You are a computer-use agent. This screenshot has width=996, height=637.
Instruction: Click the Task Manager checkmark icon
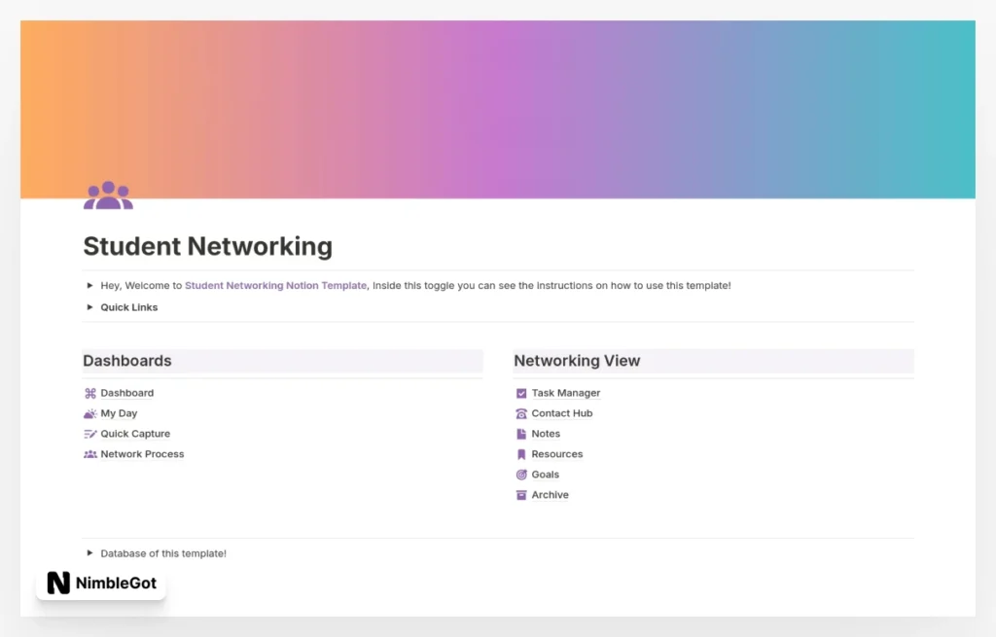(x=521, y=393)
